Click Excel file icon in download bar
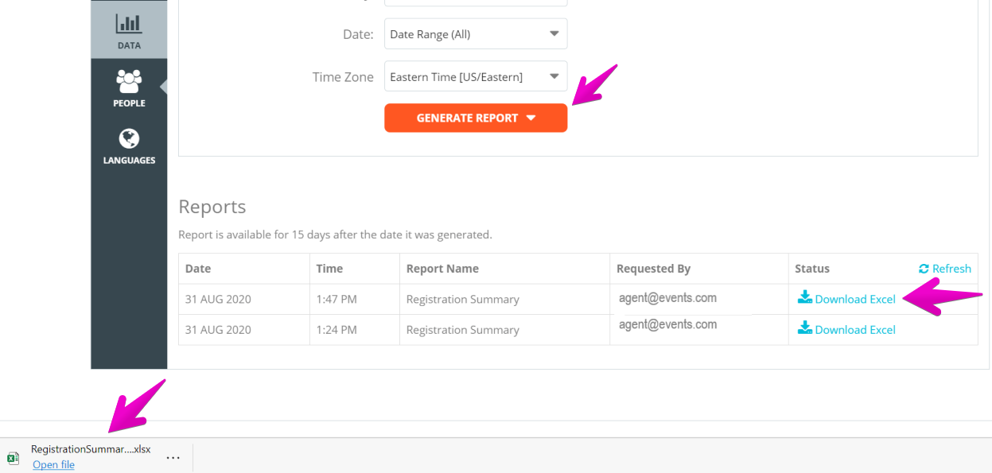This screenshot has width=992, height=473. [14, 458]
